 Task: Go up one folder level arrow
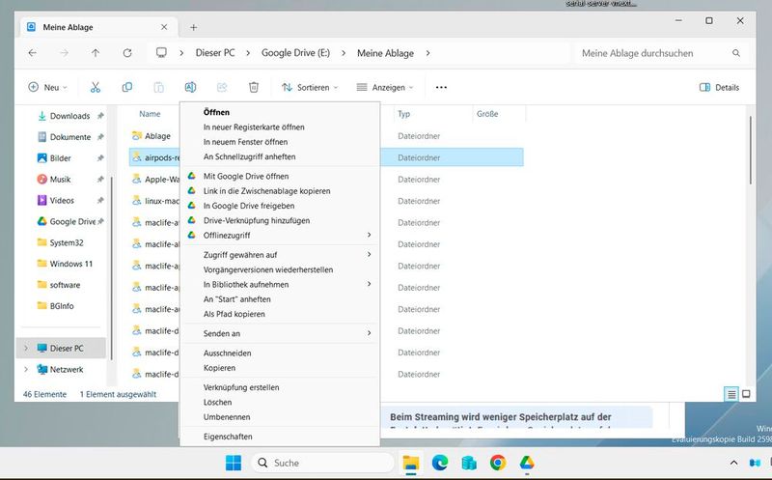point(95,53)
